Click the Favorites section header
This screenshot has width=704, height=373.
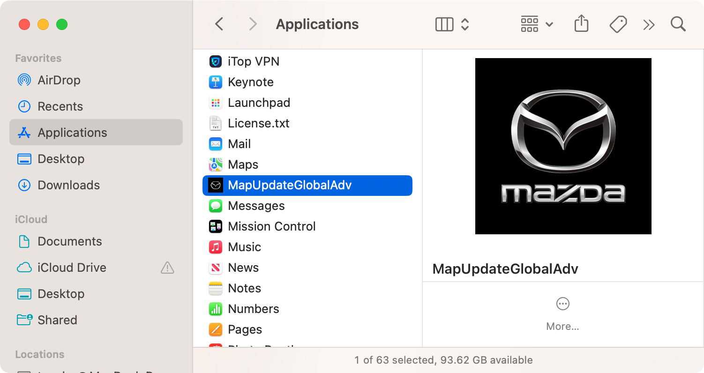point(38,58)
